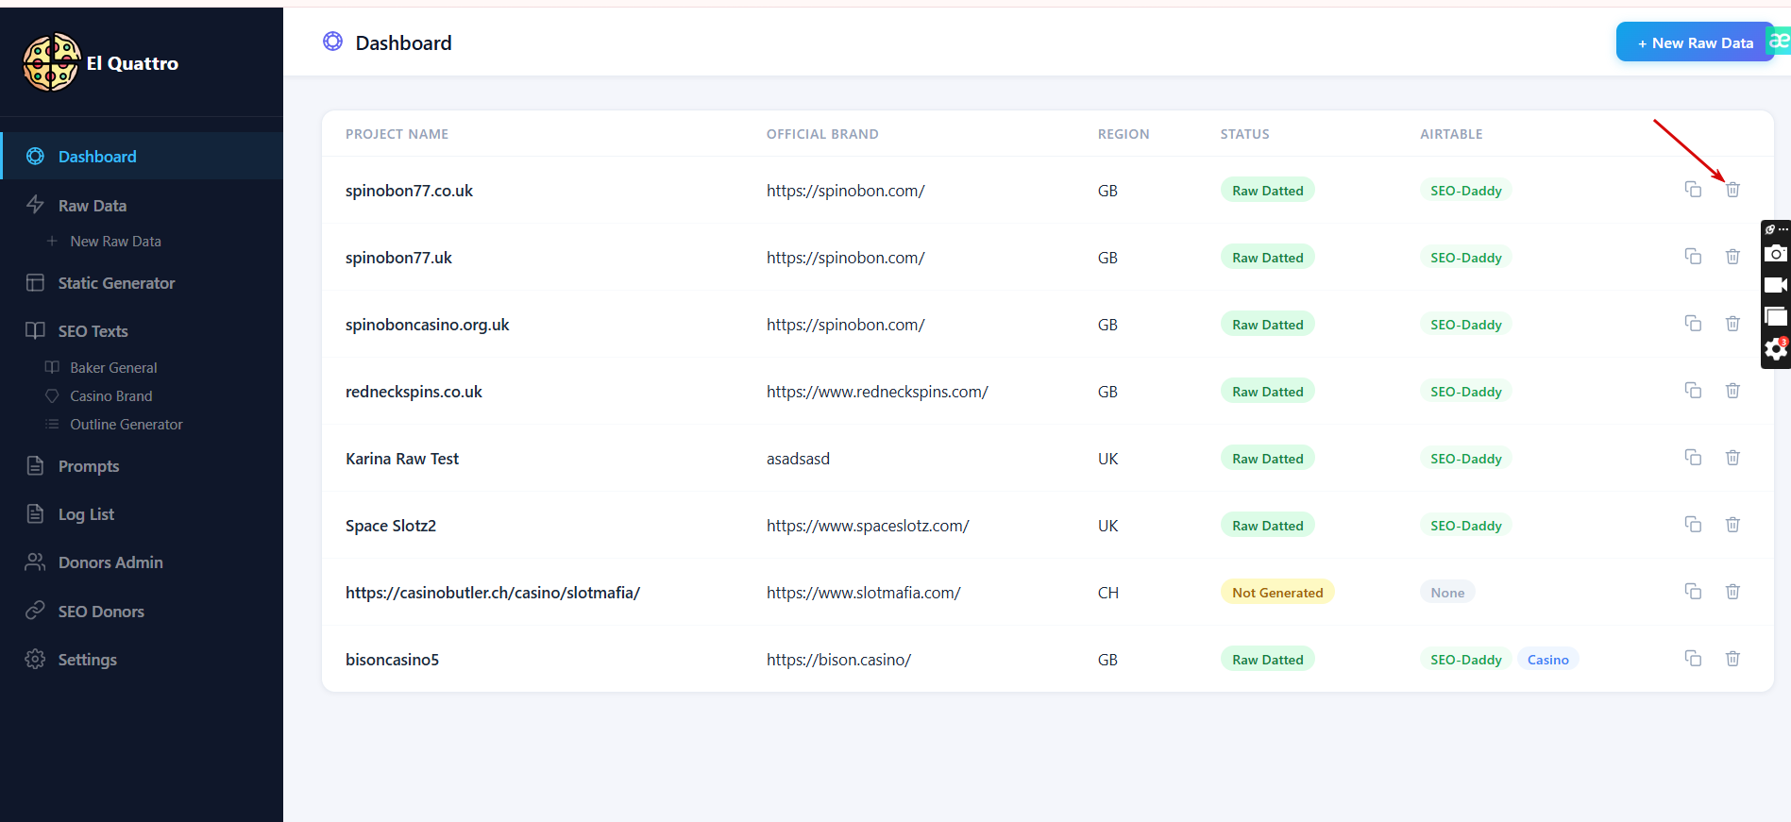The height and width of the screenshot is (822, 1791).
Task: Open Baker General submenu item
Action: tap(113, 368)
